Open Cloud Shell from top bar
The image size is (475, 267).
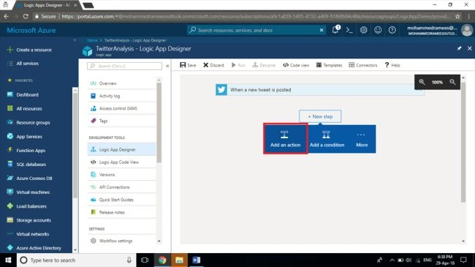349,30
